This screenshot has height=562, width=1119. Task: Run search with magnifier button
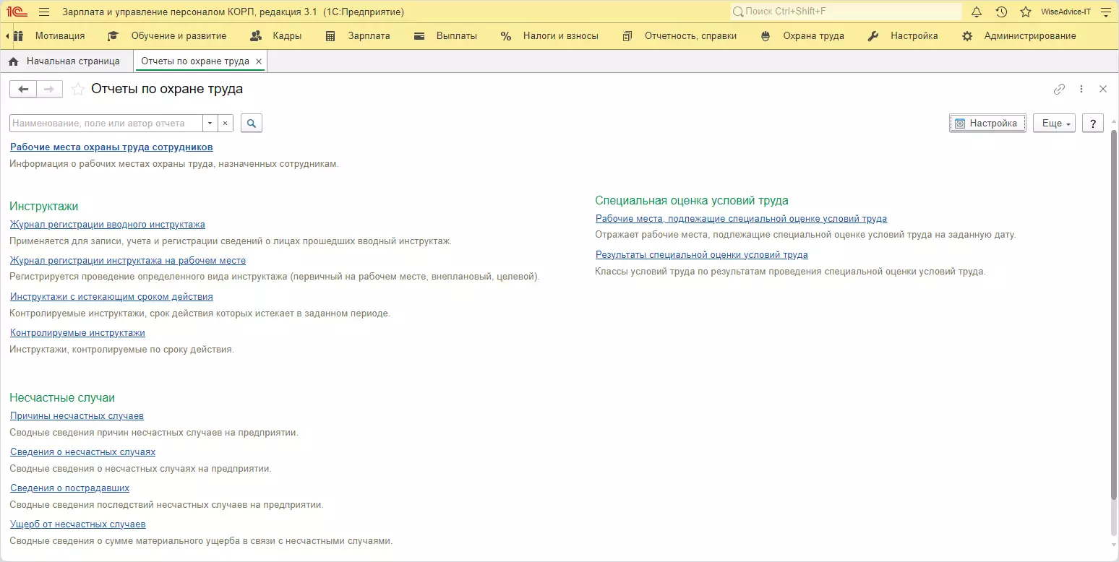252,124
